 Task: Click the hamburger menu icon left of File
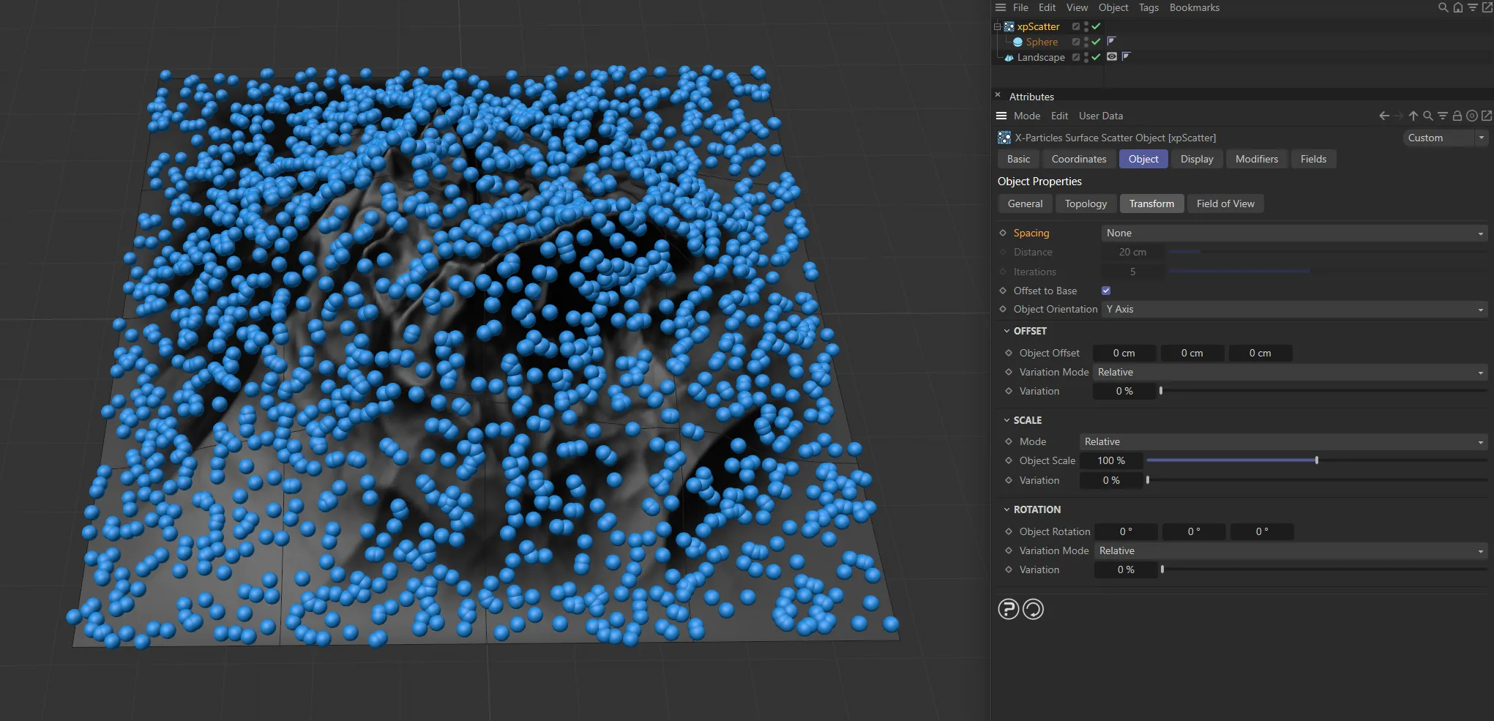(1000, 7)
